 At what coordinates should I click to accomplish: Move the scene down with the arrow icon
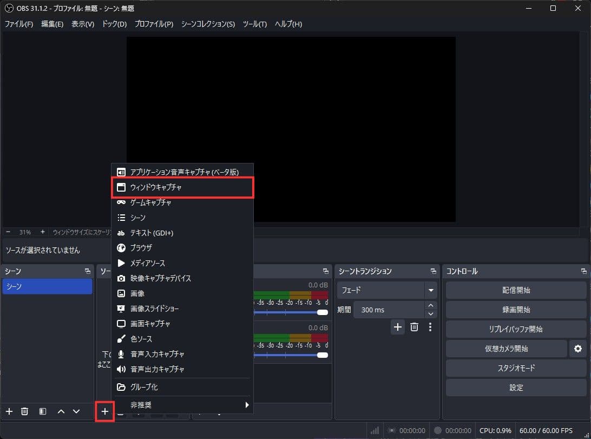click(x=76, y=411)
